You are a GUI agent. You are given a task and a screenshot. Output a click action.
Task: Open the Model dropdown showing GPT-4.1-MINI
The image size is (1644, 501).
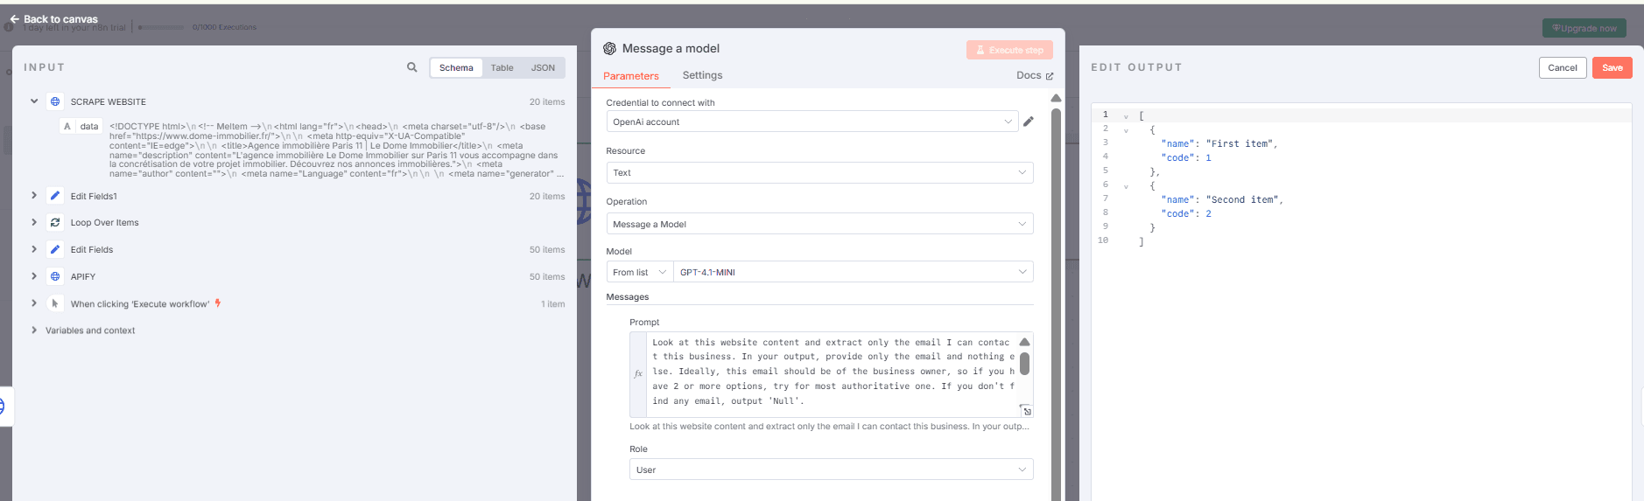pyautogui.click(x=853, y=272)
